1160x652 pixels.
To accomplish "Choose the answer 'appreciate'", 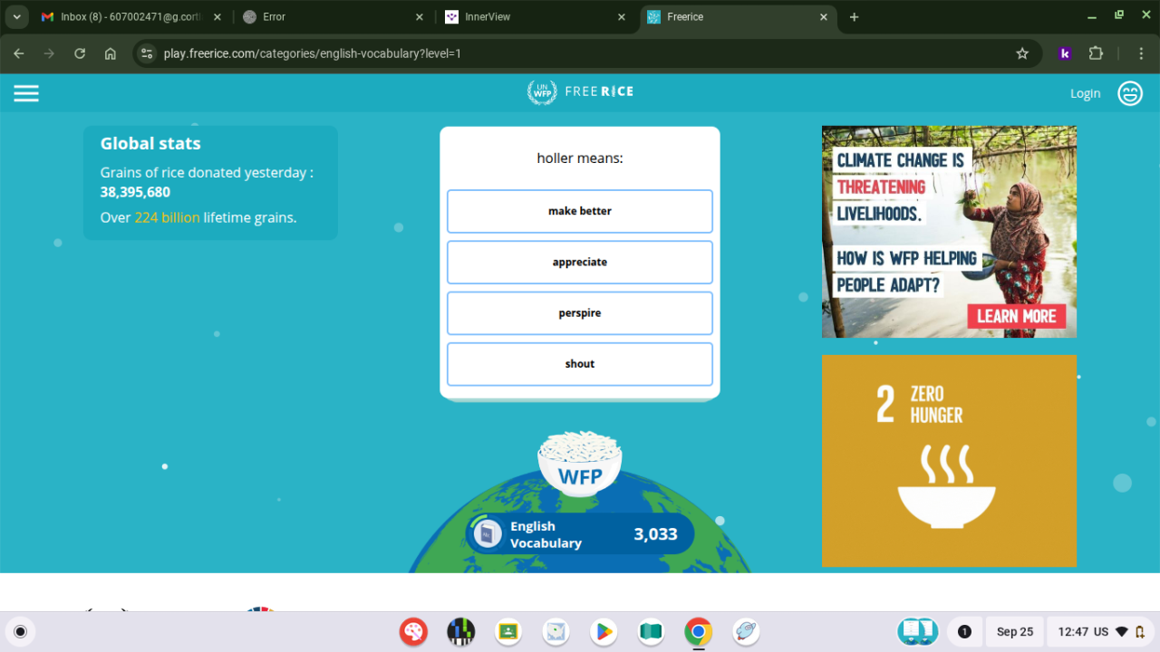I will (580, 262).
